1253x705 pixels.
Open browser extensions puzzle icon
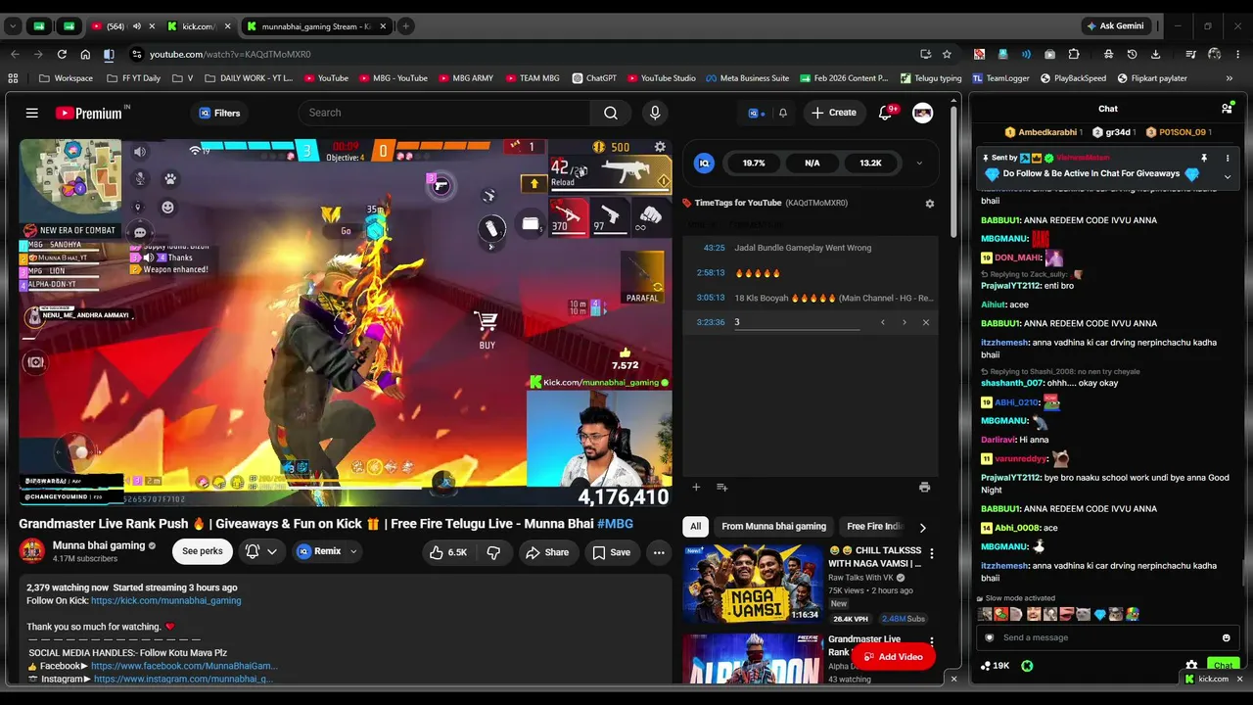(x=1074, y=54)
